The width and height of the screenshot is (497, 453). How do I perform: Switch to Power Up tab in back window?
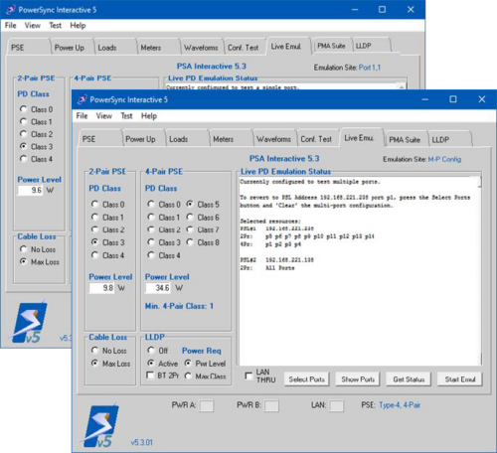[x=72, y=48]
